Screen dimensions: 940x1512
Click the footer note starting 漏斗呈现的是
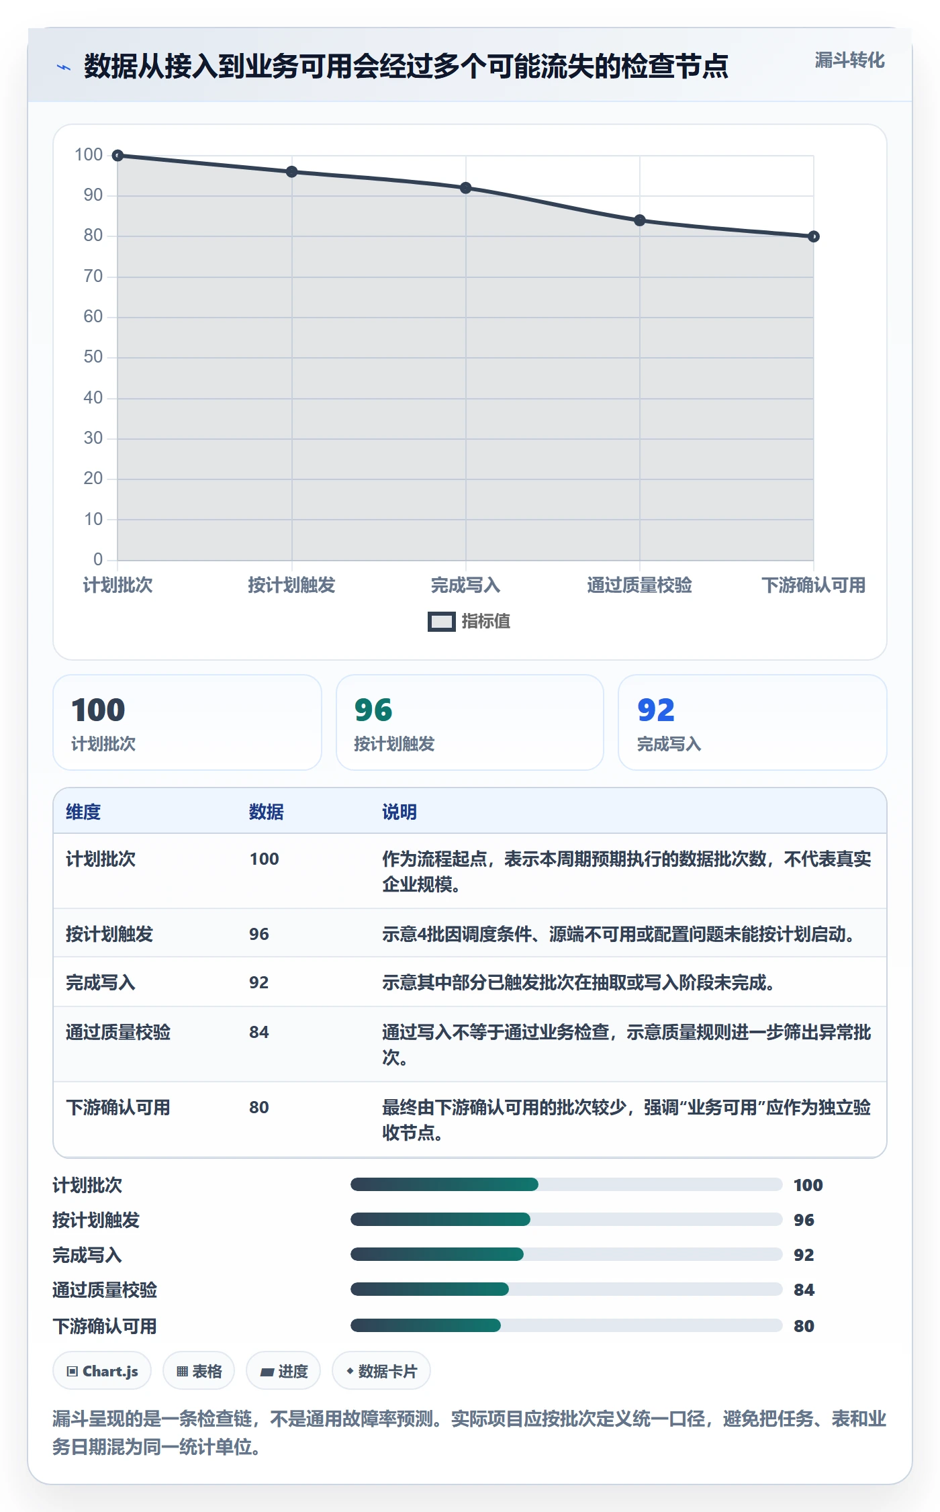pos(470,1433)
